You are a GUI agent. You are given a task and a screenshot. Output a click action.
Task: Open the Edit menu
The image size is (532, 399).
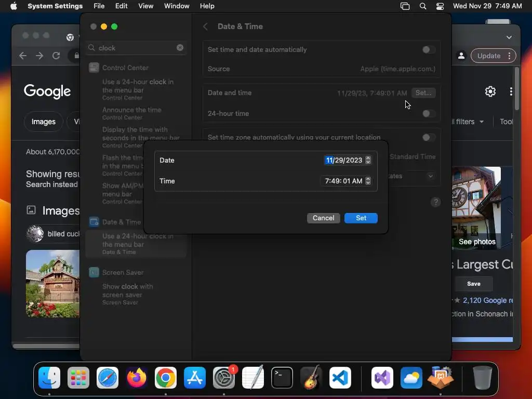(121, 6)
